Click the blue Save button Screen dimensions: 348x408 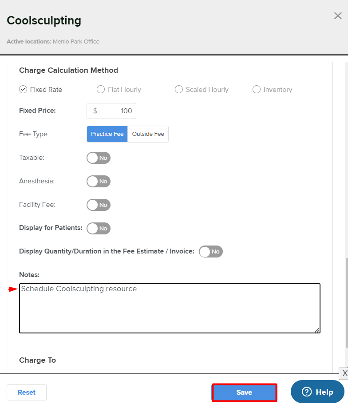[x=244, y=392]
